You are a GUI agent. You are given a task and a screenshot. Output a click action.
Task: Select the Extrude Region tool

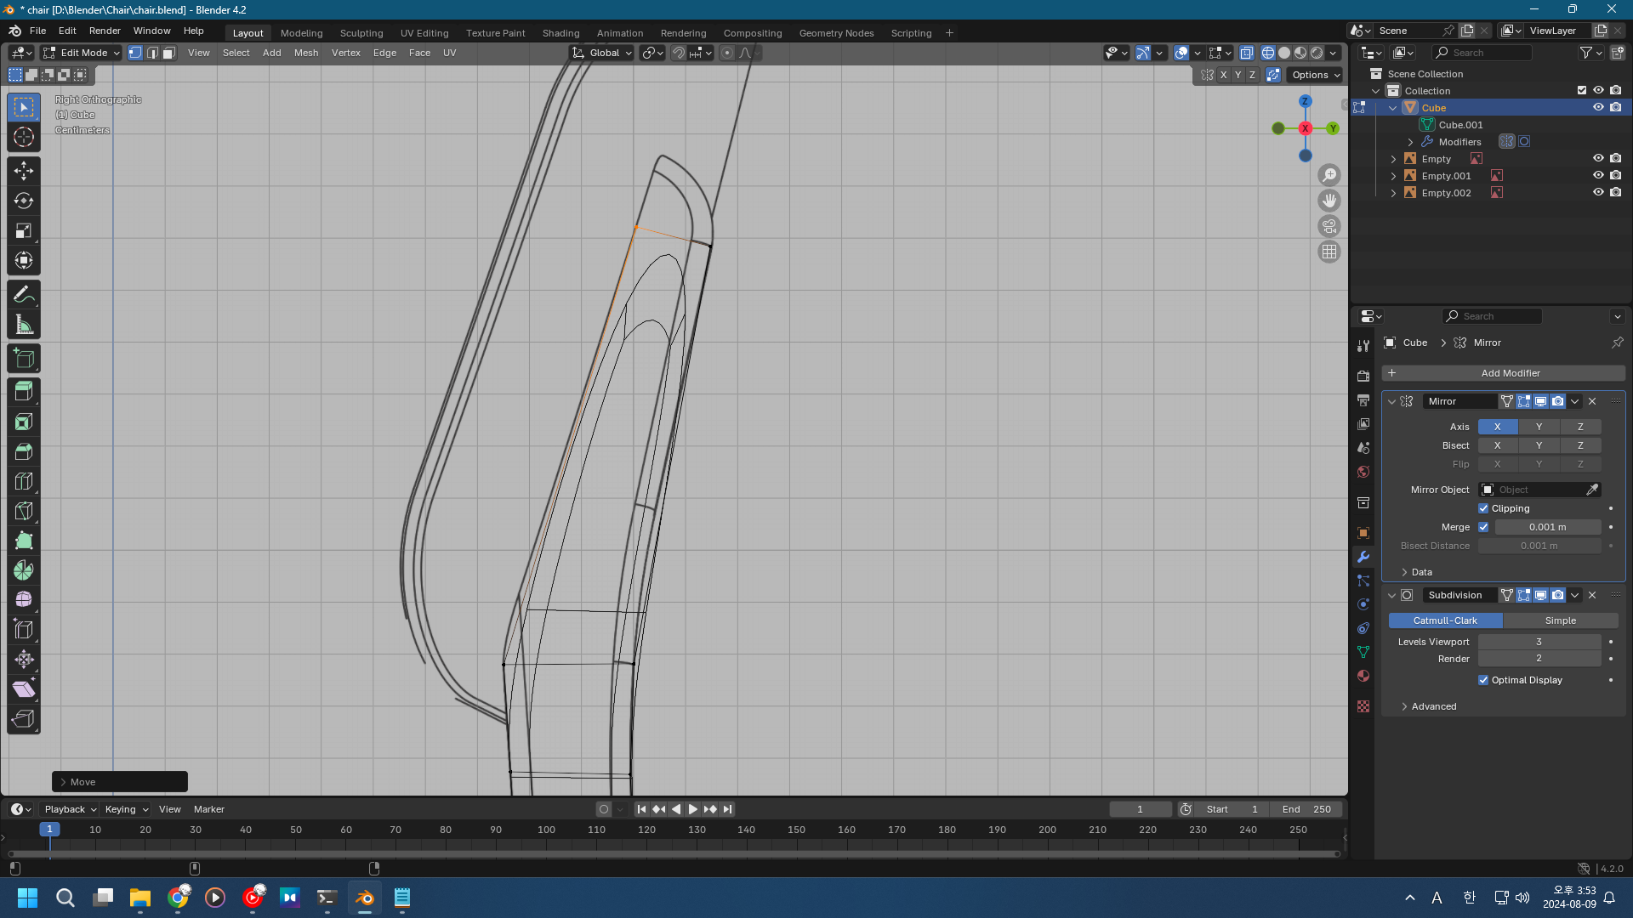[x=24, y=392]
